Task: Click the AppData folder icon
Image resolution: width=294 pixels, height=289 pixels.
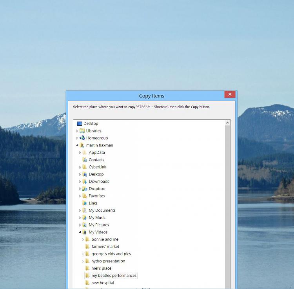Action: (x=85, y=152)
